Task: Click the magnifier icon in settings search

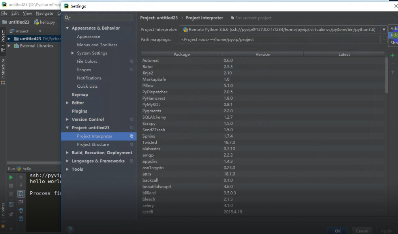Action: click(67, 17)
